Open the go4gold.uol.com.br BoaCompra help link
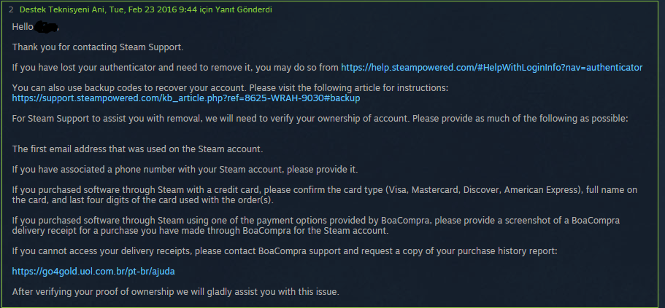The height and width of the screenshot is (308, 665). click(x=93, y=271)
